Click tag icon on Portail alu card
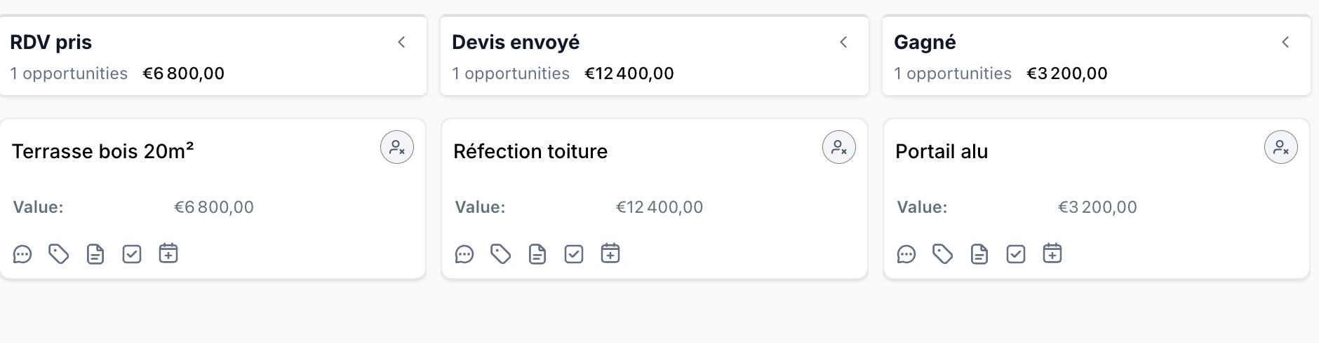Viewport: 1319px width, 343px height. [x=943, y=254]
